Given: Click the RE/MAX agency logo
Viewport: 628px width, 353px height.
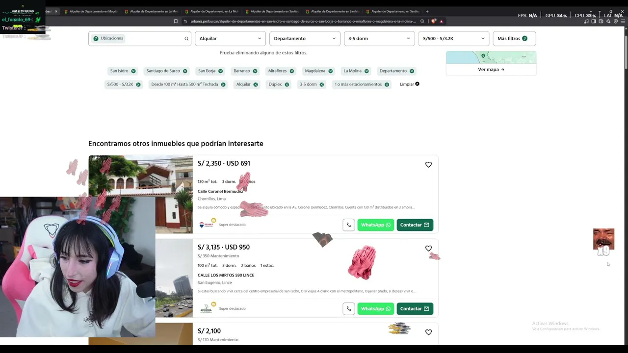Looking at the screenshot, I should pyautogui.click(x=206, y=225).
